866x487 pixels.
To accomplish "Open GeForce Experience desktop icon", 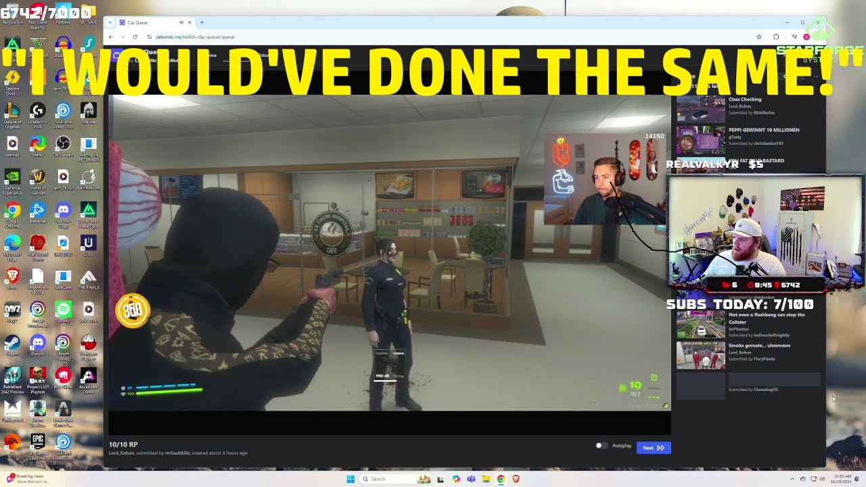I will click(12, 180).
